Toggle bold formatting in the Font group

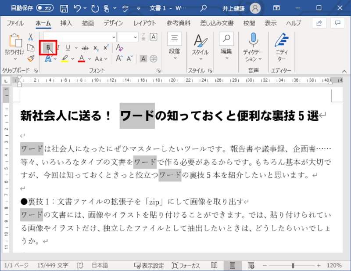tap(48, 47)
